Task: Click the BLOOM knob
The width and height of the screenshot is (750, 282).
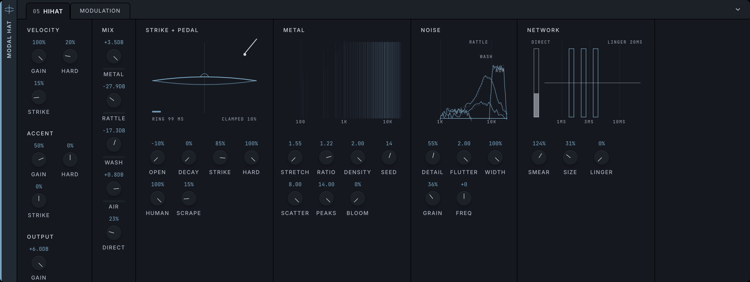Action: [357, 199]
